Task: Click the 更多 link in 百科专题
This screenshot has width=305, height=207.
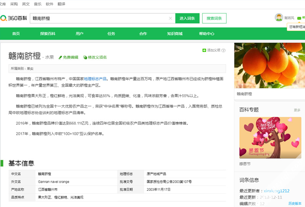Action: [297, 110]
